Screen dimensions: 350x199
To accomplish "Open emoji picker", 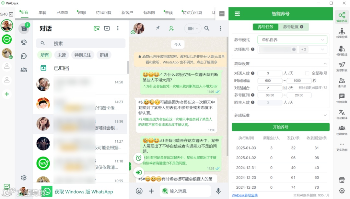I will coord(139,191).
